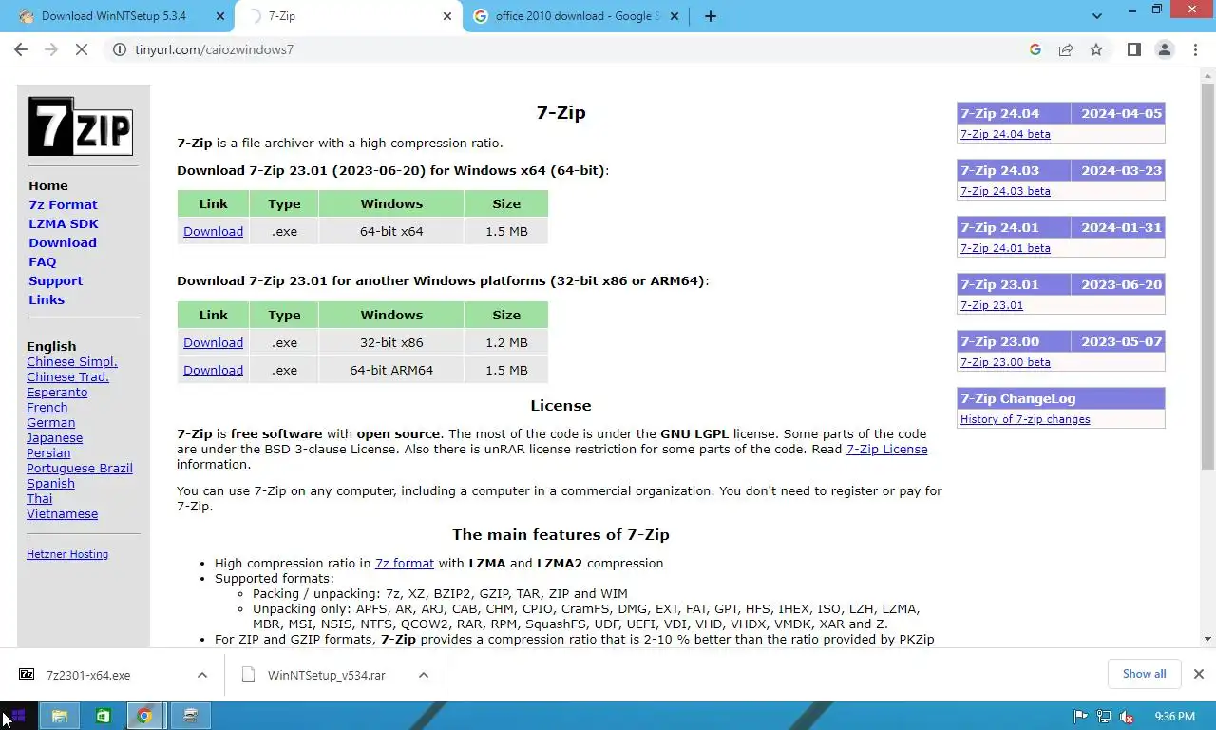
Task: Share this page icon
Action: 1066,49
